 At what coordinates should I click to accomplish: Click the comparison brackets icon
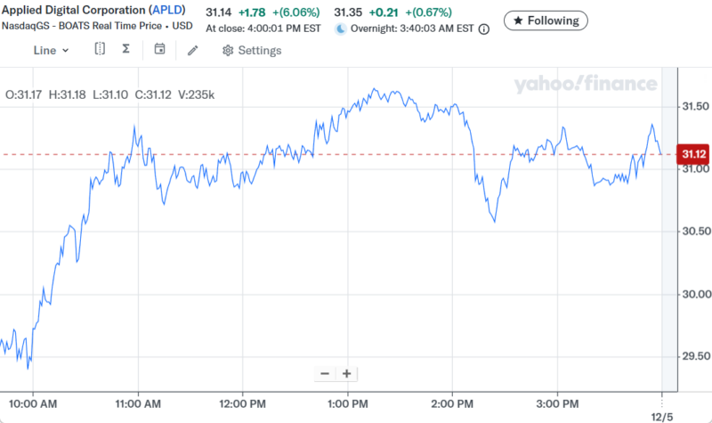click(100, 50)
